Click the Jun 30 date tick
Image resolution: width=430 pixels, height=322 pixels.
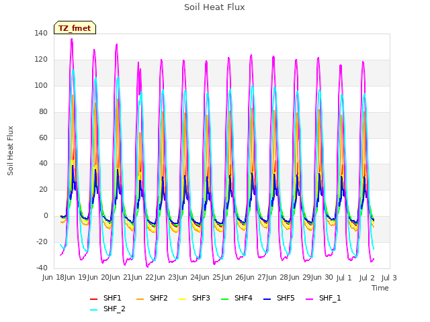pos(322,278)
